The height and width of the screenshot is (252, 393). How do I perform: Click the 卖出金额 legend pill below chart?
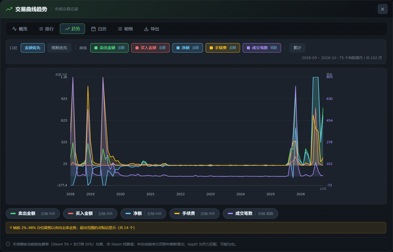[x=33, y=214]
